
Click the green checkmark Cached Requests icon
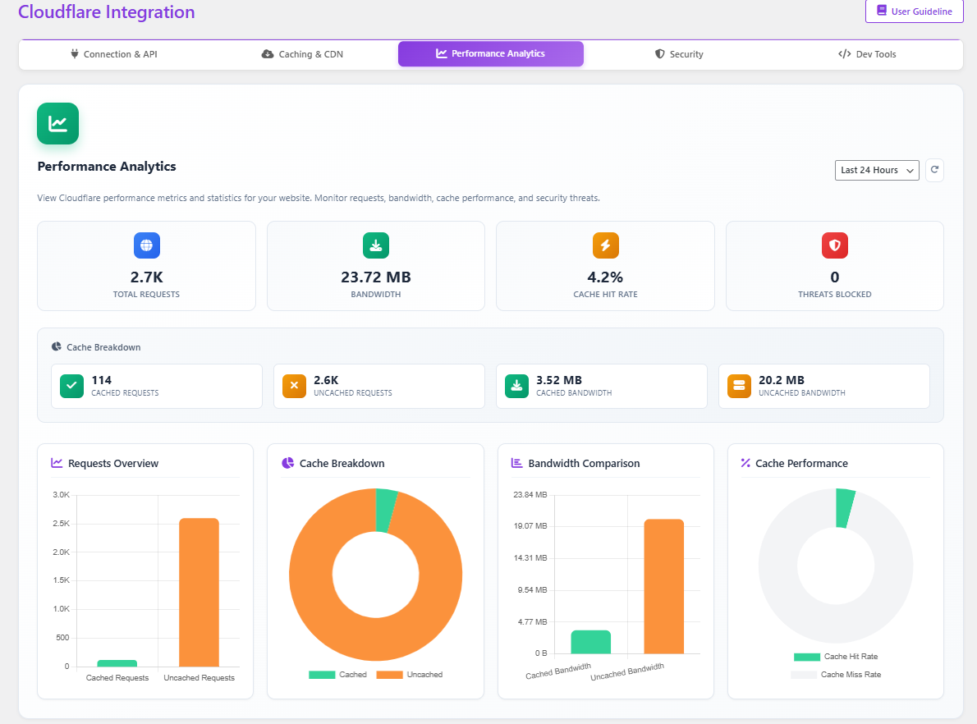tap(72, 386)
